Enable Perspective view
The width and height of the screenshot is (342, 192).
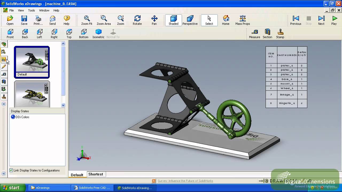click(x=190, y=20)
